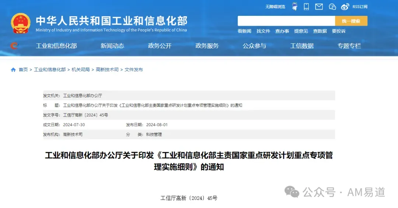Go to 文件发布 breadcrumb link
Viewport: 398px width, 208px height.
[x=133, y=69]
